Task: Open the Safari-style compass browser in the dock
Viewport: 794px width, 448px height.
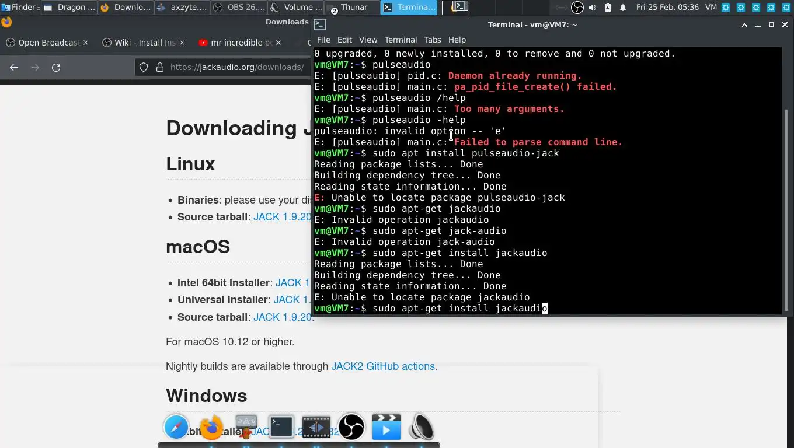Action: (176, 427)
